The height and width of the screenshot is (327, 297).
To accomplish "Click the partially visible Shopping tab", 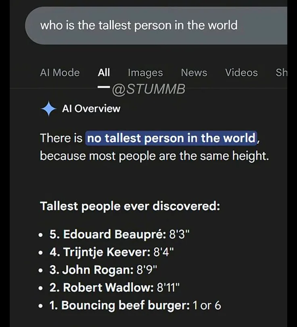I will pyautogui.click(x=281, y=72).
